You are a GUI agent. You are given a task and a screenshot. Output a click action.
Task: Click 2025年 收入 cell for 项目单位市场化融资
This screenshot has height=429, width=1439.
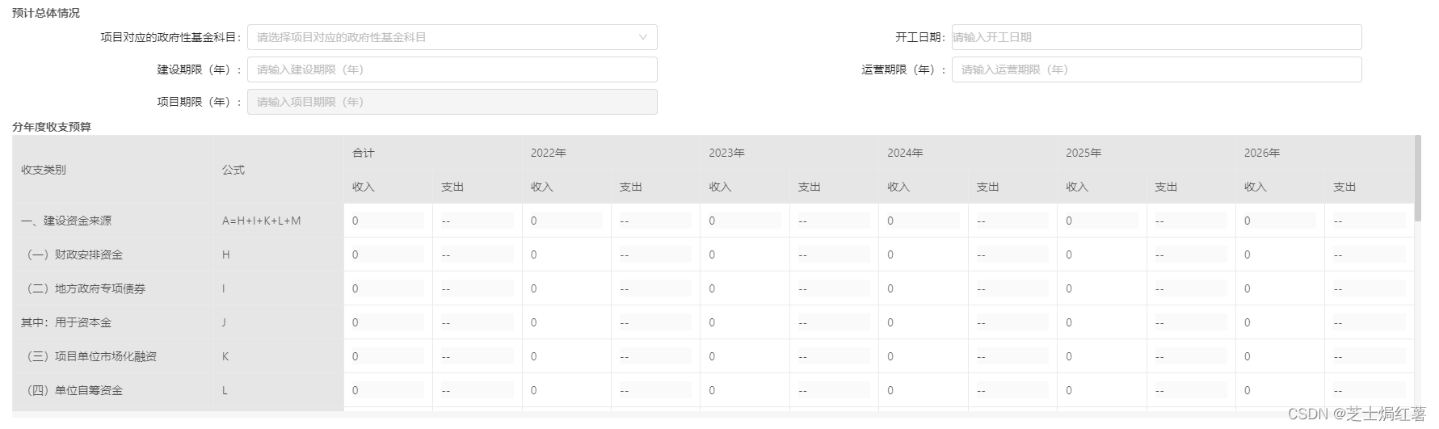coord(1101,356)
